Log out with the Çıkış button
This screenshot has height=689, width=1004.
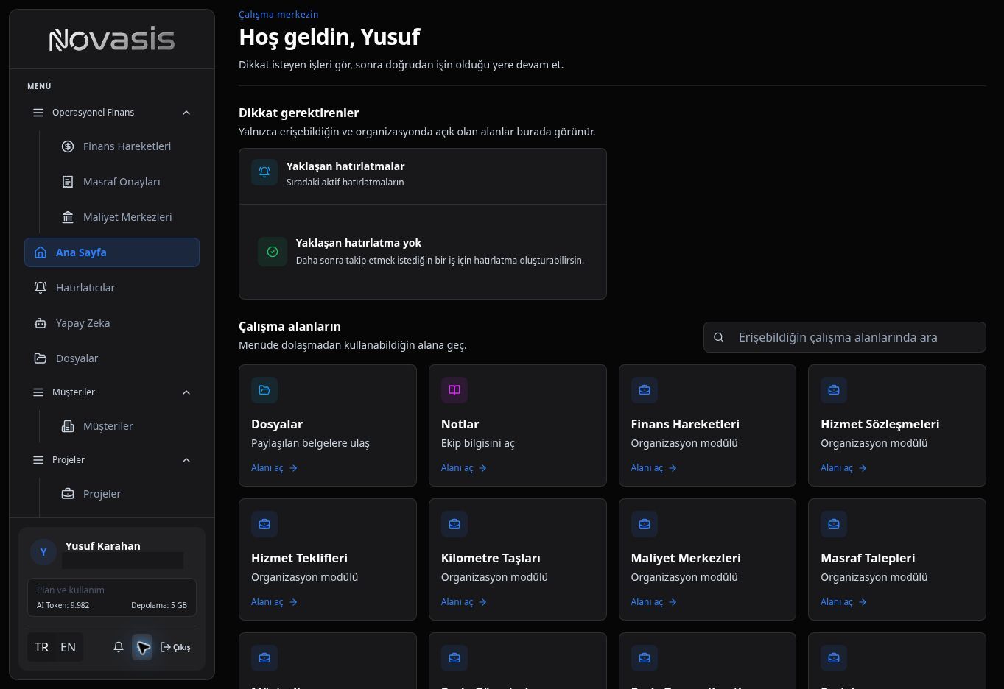pyautogui.click(x=175, y=647)
